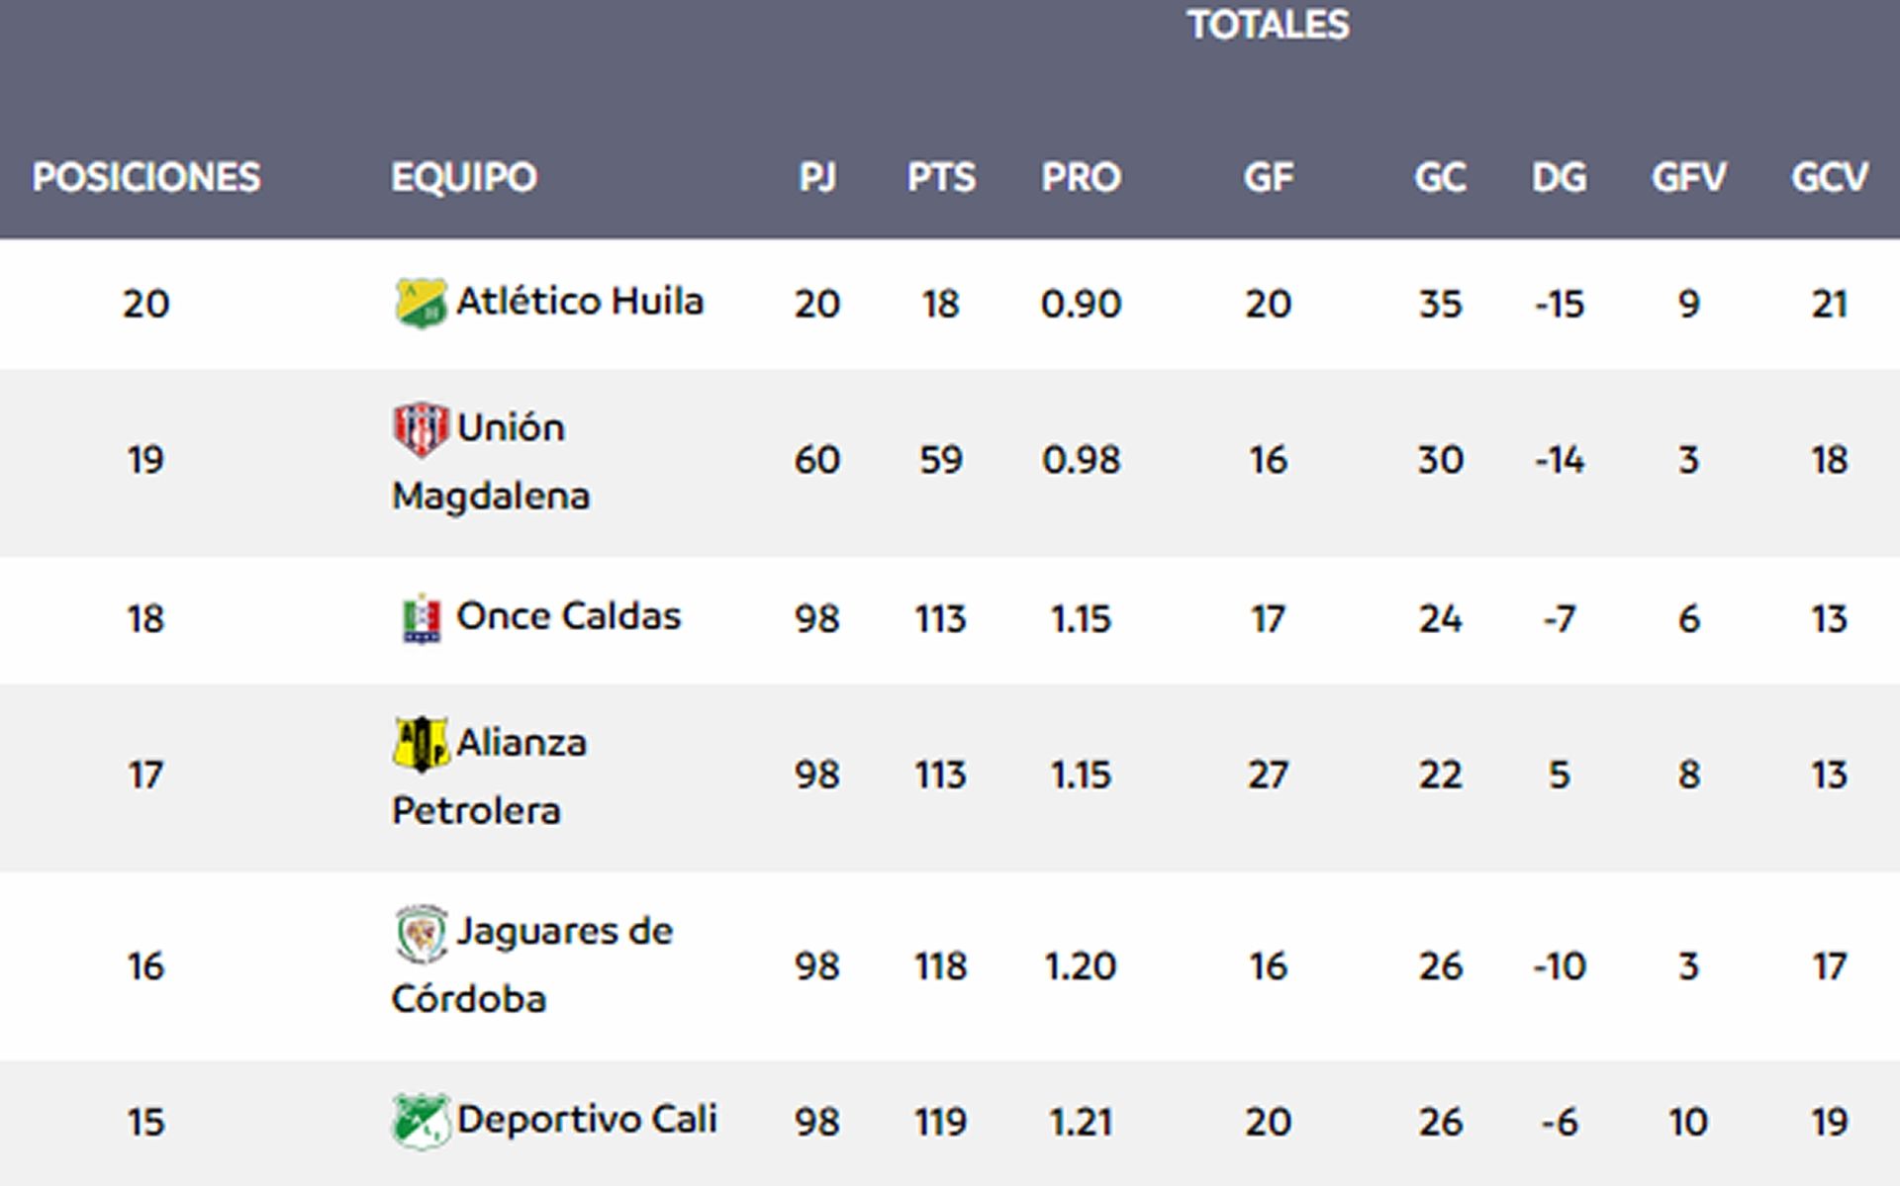Click the GCV column header
This screenshot has width=1900, height=1186.
pyautogui.click(x=1829, y=178)
